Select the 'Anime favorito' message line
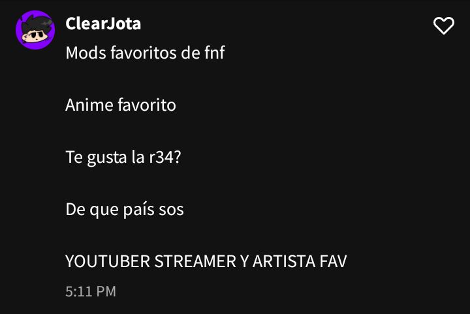The height and width of the screenshot is (314, 470). point(121,105)
